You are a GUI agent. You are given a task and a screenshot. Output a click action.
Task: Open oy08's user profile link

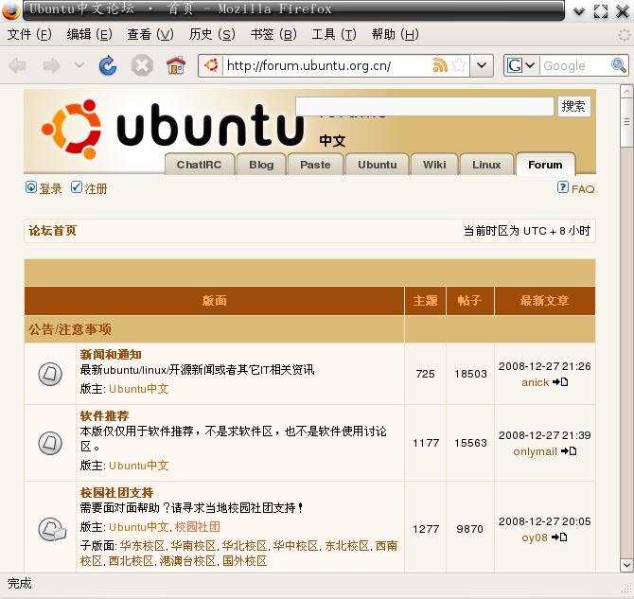point(535,537)
